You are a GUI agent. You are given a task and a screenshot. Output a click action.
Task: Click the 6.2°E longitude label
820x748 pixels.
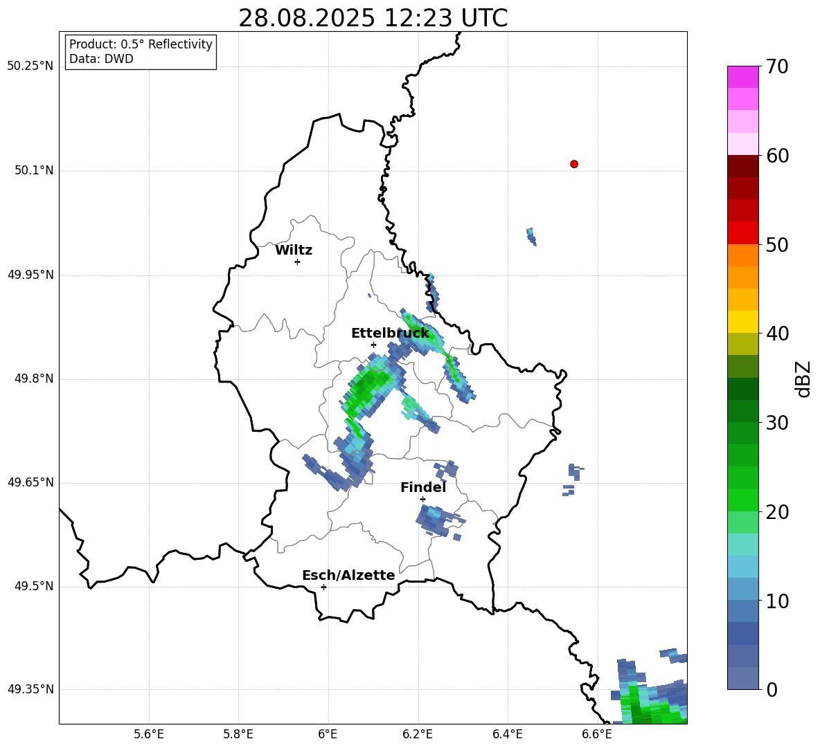418,734
